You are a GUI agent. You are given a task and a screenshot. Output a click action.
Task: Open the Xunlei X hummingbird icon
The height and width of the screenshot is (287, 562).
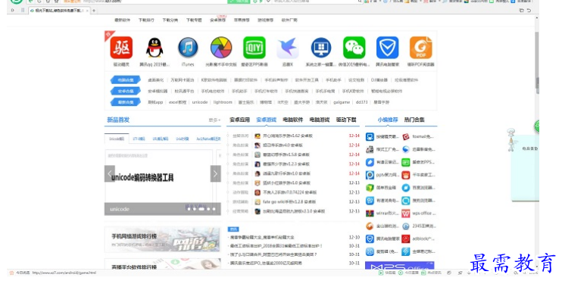(x=288, y=48)
